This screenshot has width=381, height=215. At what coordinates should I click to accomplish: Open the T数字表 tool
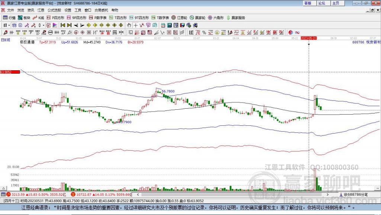pos(160,18)
